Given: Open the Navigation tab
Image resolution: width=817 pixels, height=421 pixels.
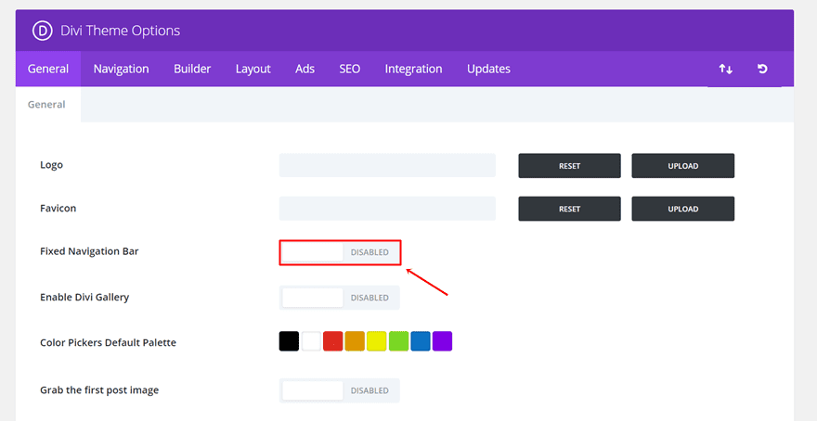Looking at the screenshot, I should (121, 69).
